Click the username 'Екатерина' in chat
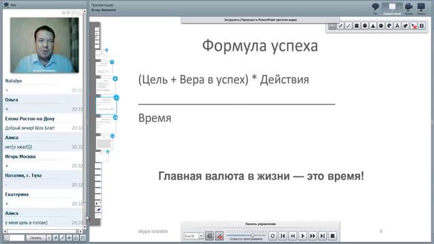The image size is (434, 244). 16,195
